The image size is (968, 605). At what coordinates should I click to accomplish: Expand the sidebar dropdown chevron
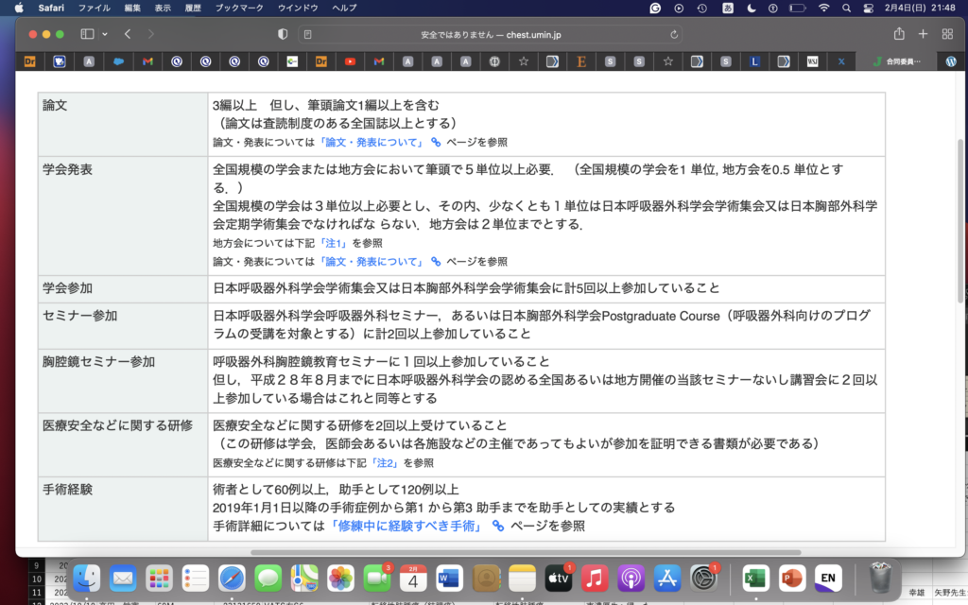(104, 34)
